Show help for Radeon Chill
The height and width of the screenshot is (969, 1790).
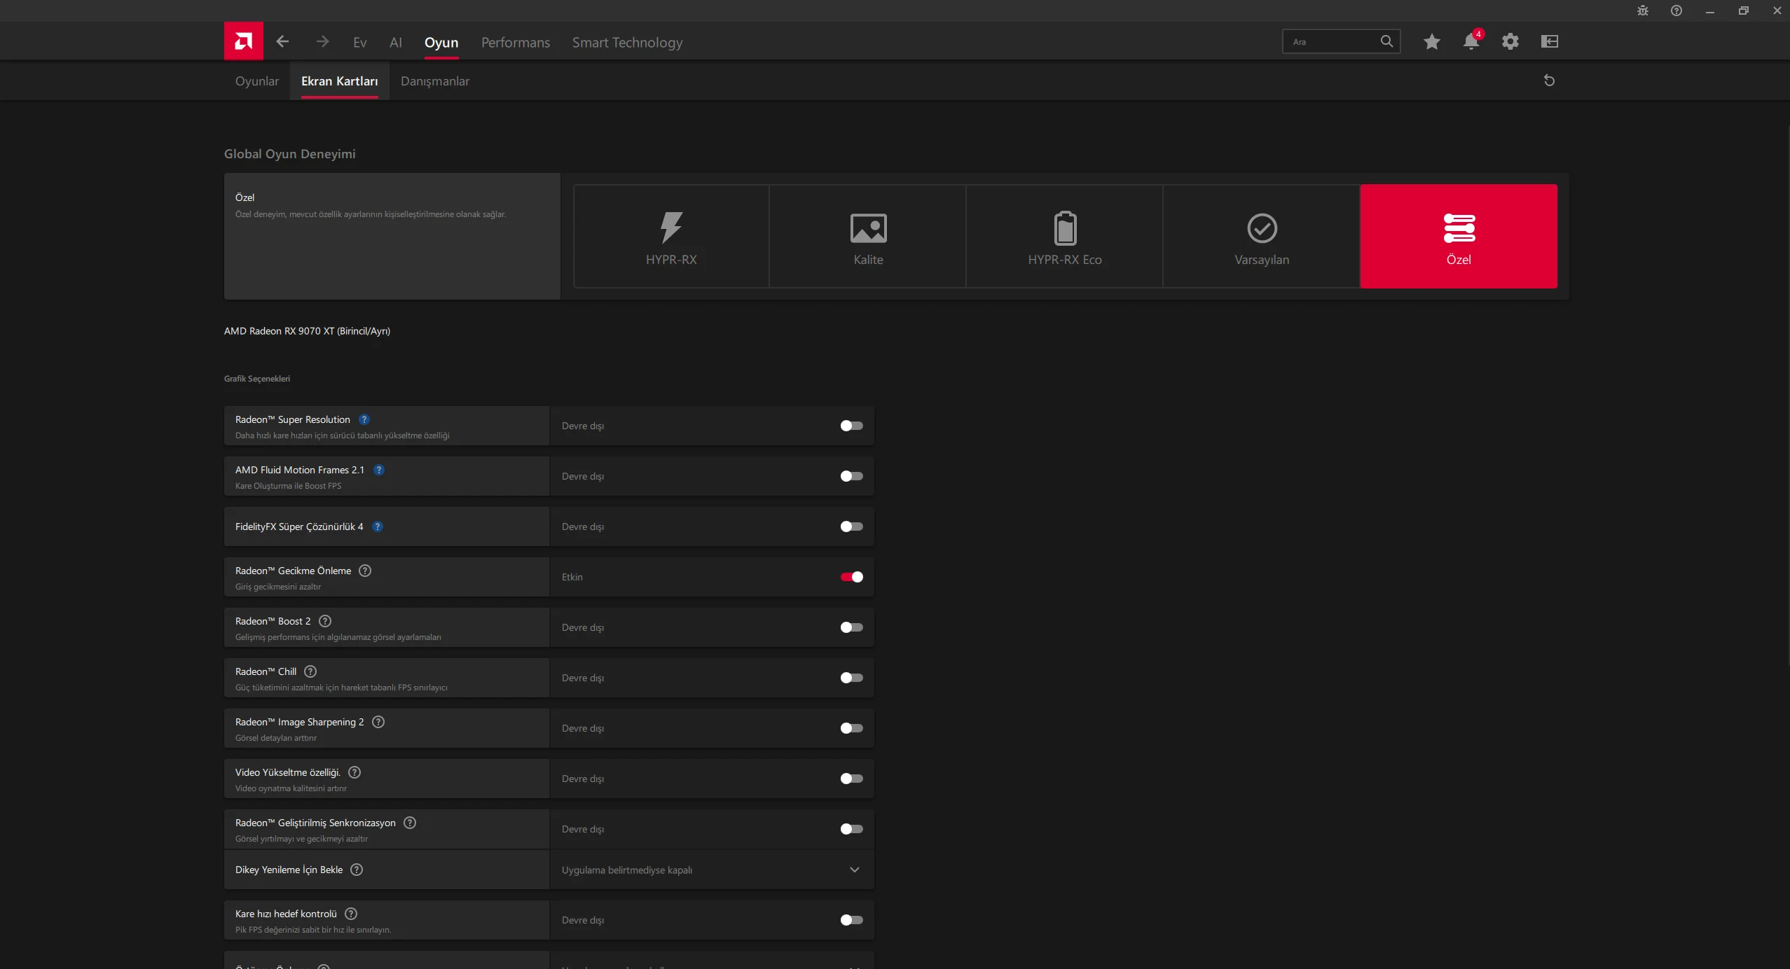pyautogui.click(x=310, y=671)
